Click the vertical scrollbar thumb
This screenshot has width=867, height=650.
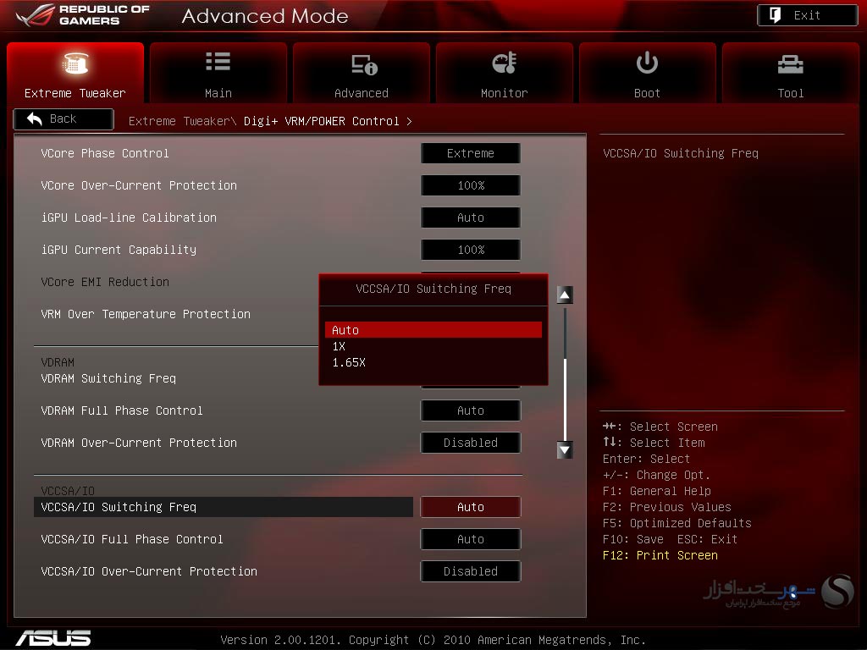565,398
